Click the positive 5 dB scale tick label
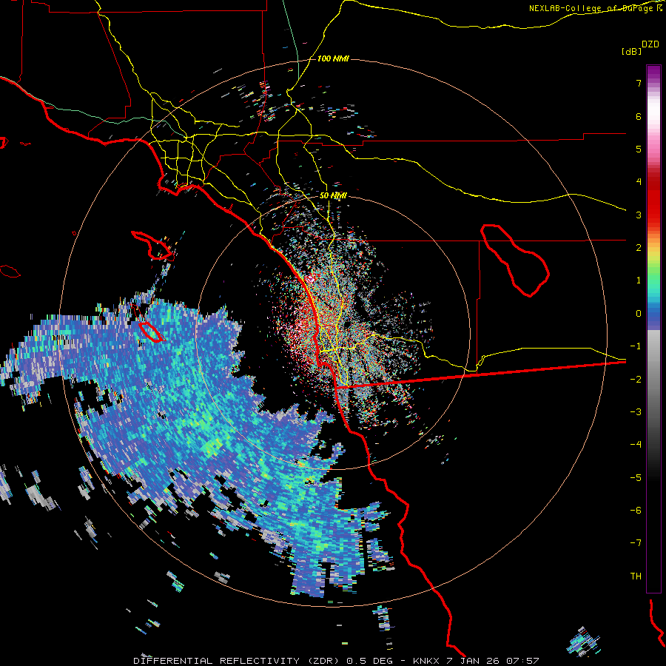 (639, 149)
